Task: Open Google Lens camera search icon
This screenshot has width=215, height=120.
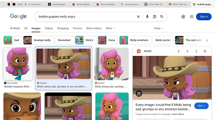Action: pyautogui.click(x=155, y=17)
